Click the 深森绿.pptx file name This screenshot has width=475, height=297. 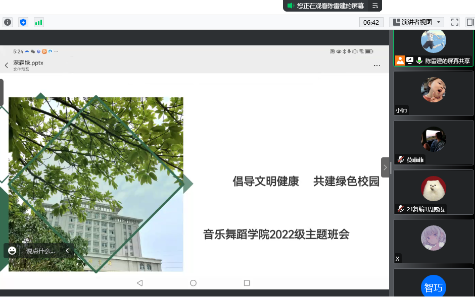pos(28,63)
